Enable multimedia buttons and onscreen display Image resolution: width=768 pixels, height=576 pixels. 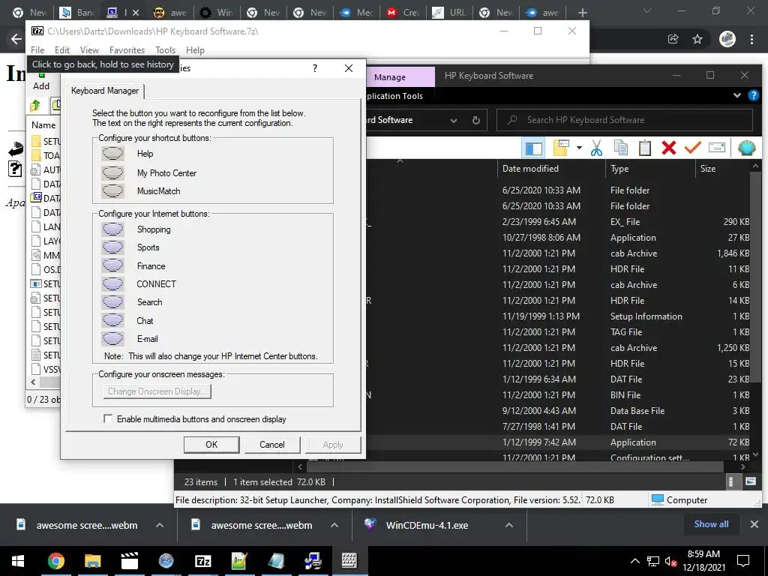108,418
